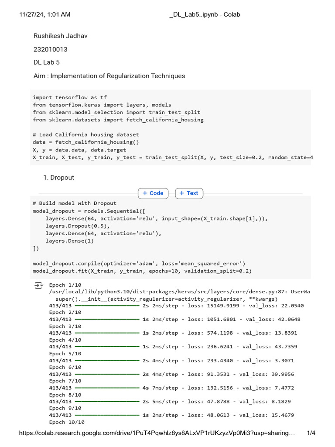Click the timestamp 11/27/24, 1:01 AM
The width and height of the screenshot is (335, 447).
tap(45, 14)
